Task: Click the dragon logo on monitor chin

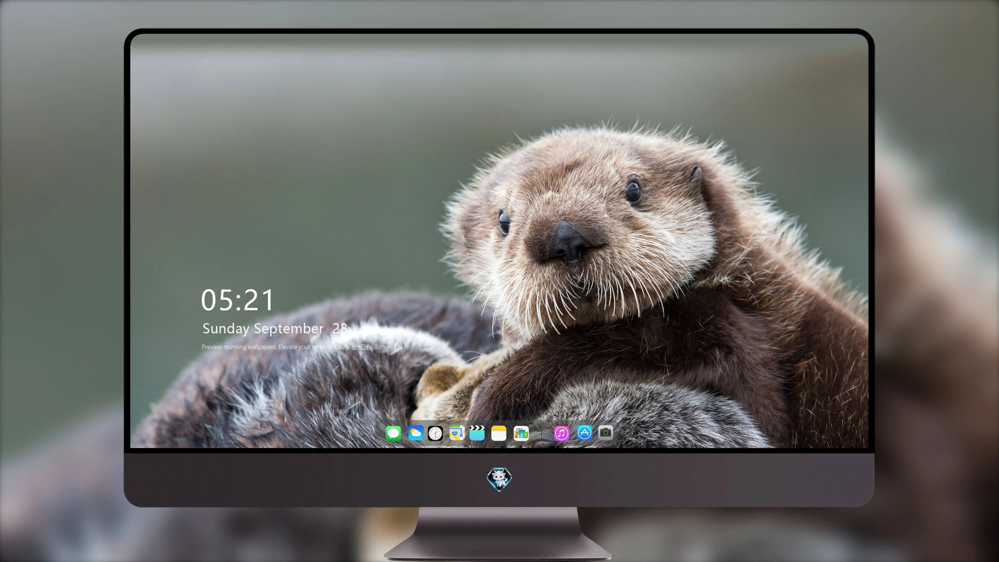Action: point(499,479)
